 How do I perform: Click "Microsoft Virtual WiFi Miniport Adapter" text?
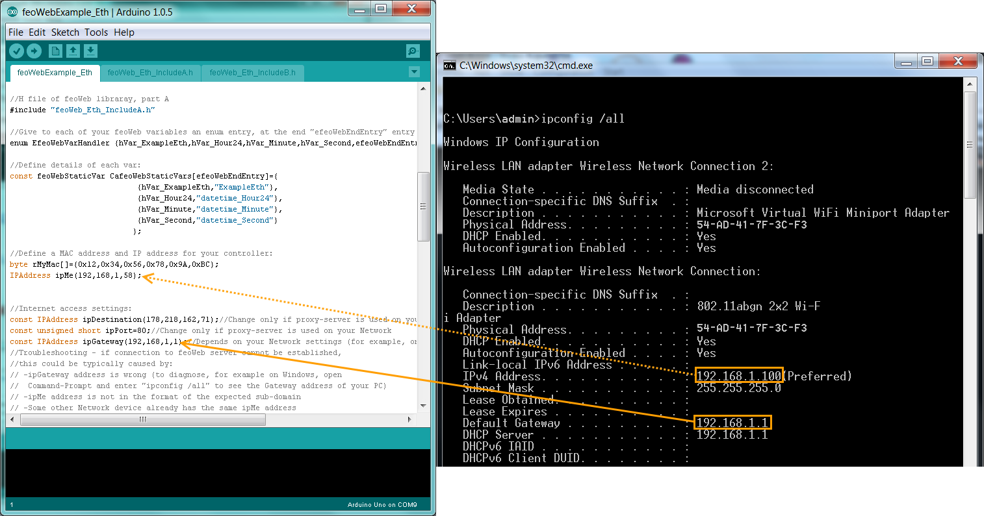[823, 212]
